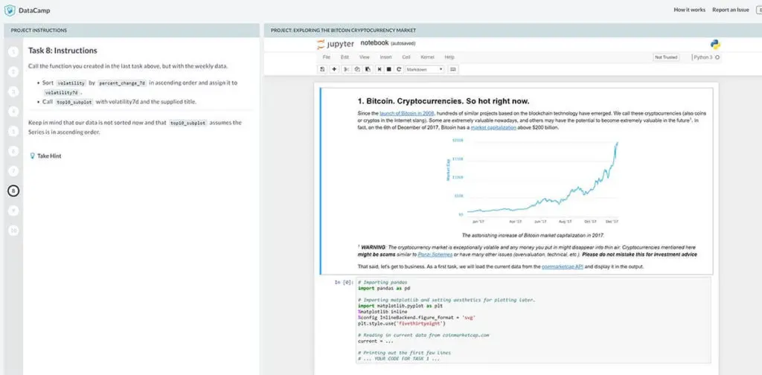762x375 pixels.
Task: Click the 'Task 8: Instructions' heading
Action: point(63,51)
